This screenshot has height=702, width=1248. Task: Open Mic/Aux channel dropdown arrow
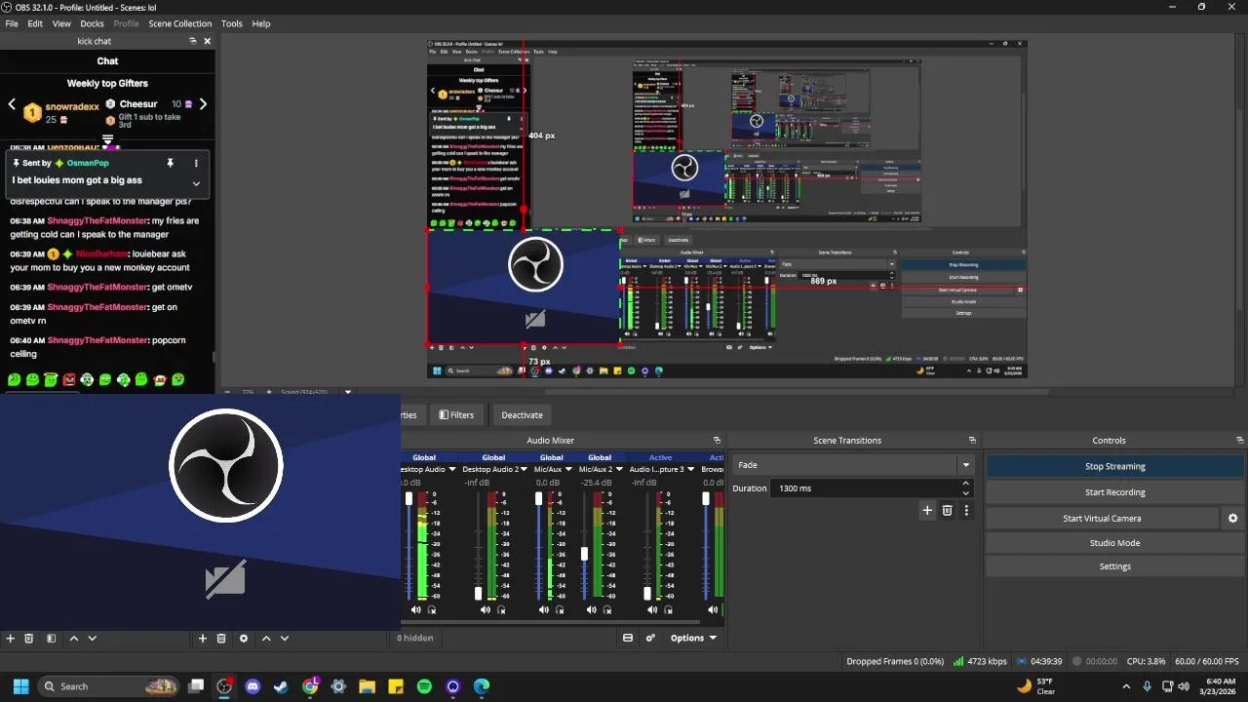click(569, 470)
